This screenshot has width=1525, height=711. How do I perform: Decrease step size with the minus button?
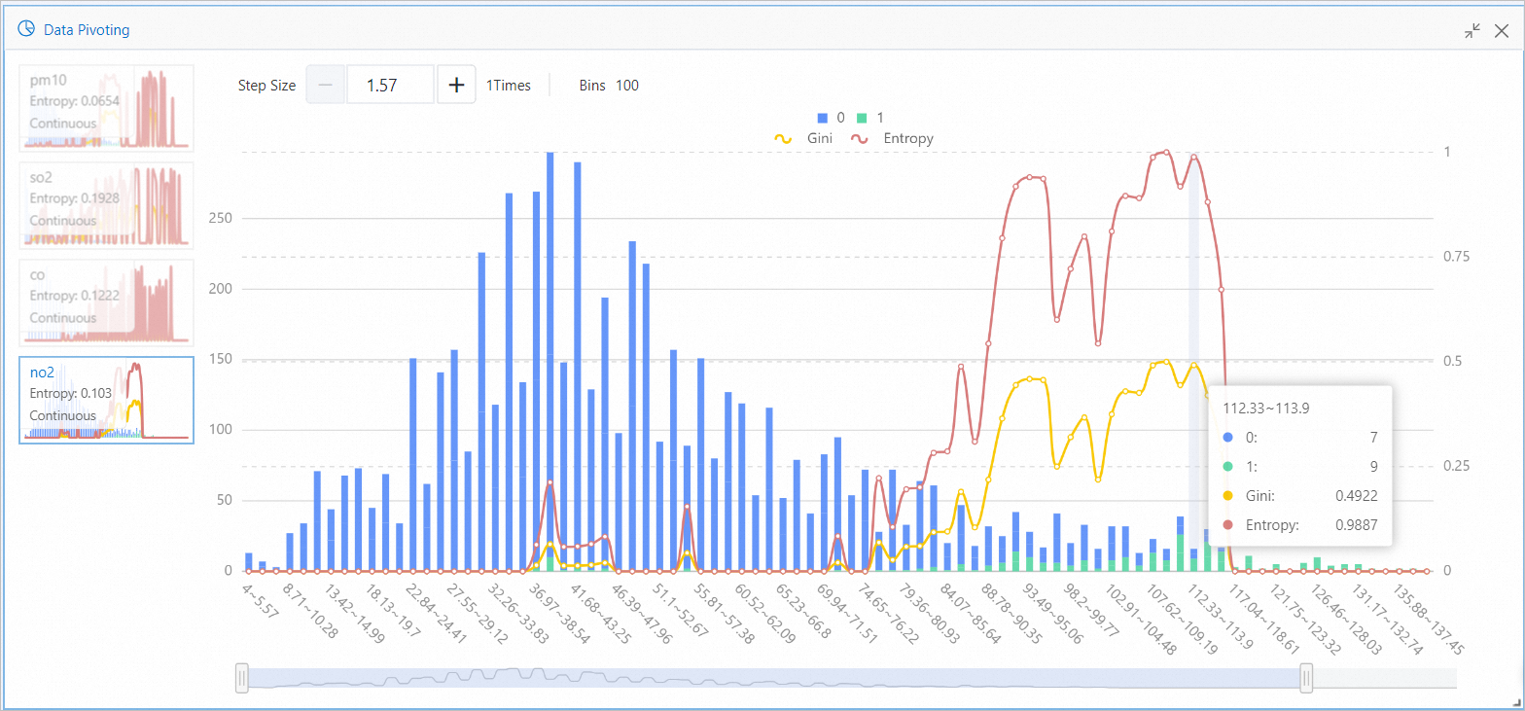[326, 85]
